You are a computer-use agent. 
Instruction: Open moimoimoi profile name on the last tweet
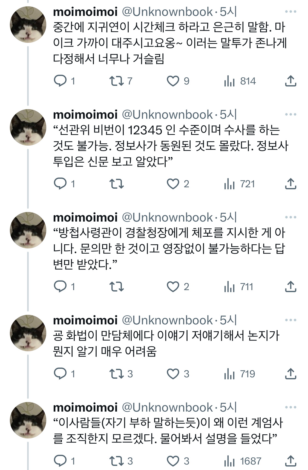85,407
